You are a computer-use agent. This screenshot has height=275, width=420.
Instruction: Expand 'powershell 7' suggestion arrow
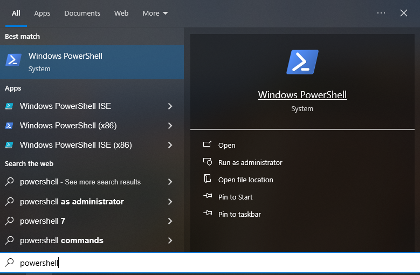tap(170, 221)
